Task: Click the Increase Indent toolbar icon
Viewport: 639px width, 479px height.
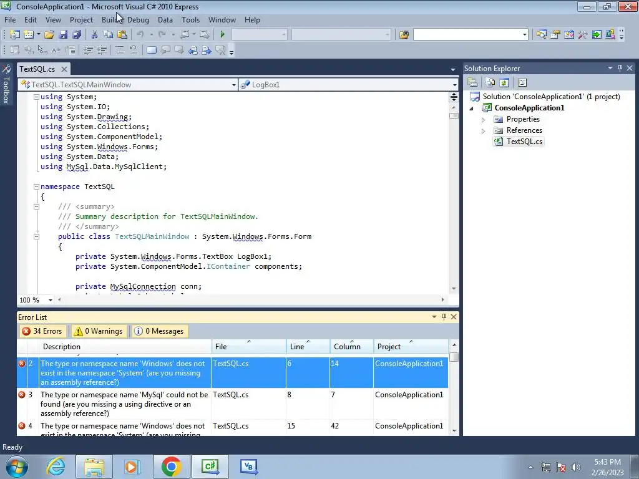Action: point(102,50)
